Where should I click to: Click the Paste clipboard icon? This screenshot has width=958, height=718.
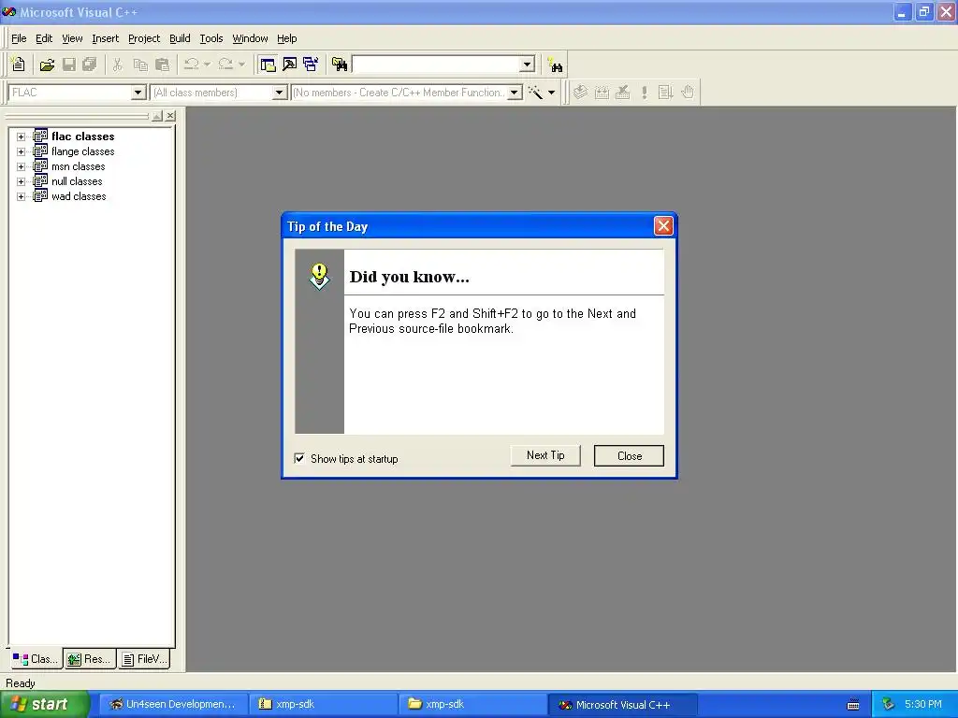pos(162,65)
